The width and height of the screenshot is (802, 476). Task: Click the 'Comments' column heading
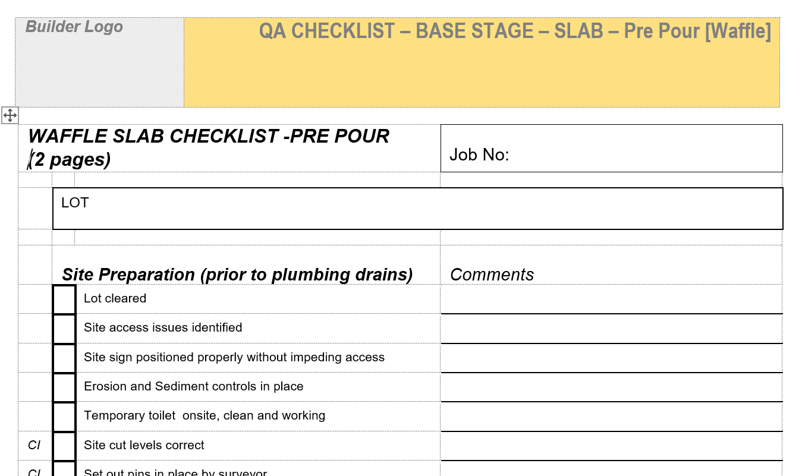492,275
